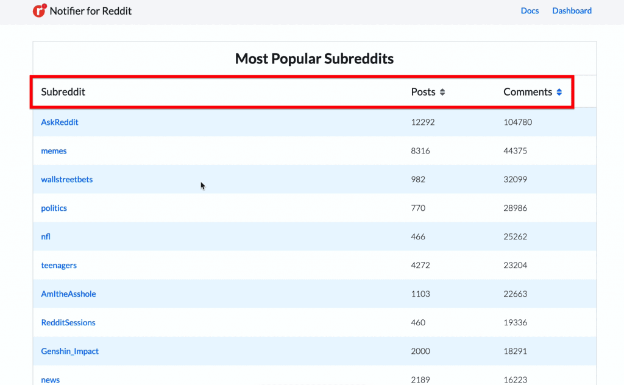
Task: Open the politics subreddit link
Action: (54, 208)
